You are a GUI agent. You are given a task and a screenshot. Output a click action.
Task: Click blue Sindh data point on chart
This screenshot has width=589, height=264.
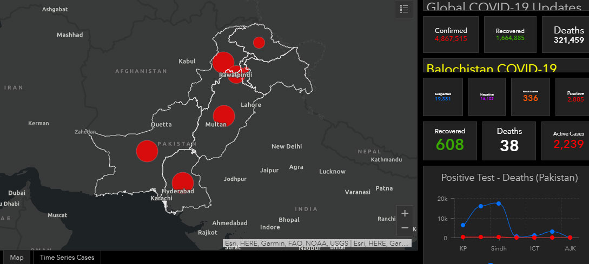(499, 204)
